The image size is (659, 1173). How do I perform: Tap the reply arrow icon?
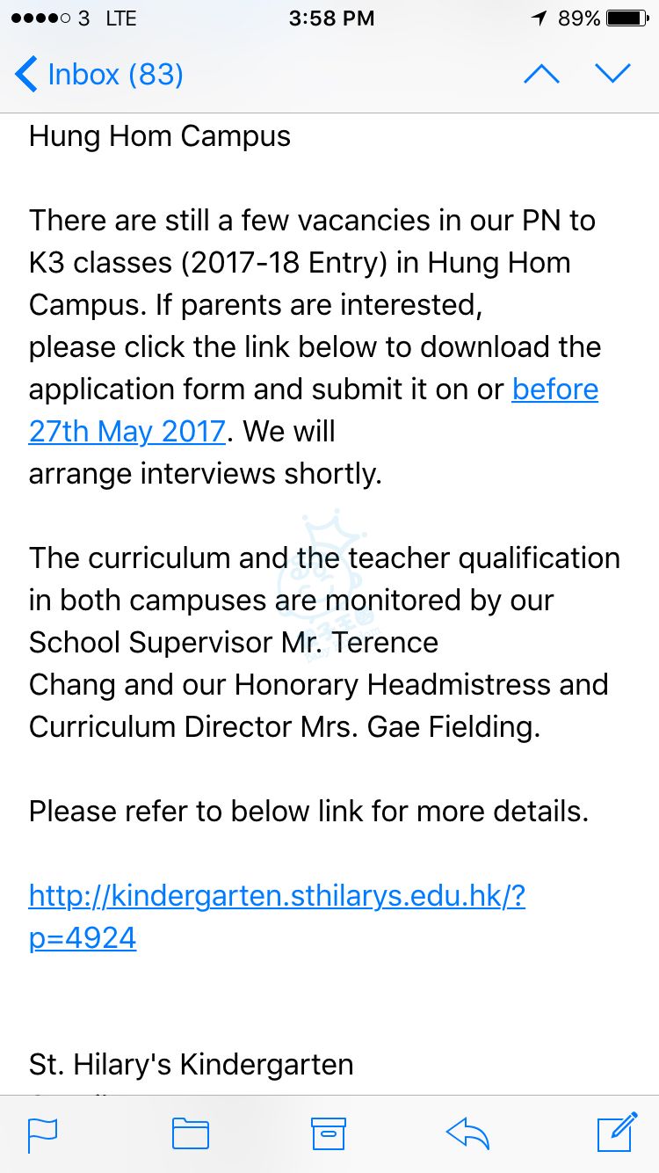pyautogui.click(x=467, y=1133)
